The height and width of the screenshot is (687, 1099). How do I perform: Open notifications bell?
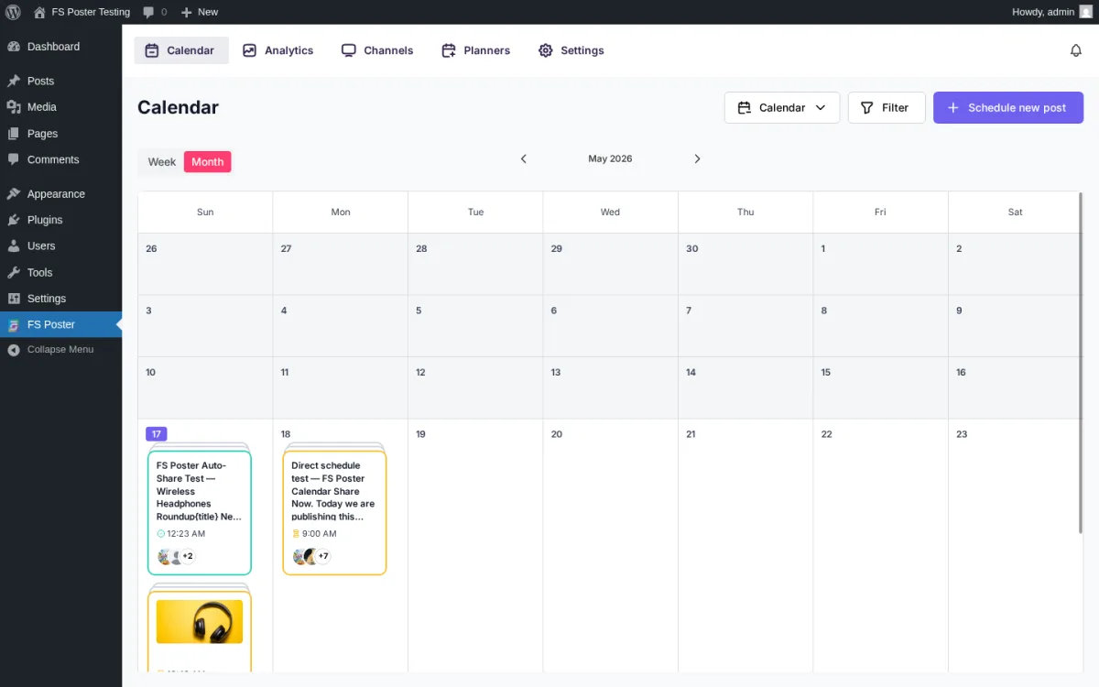point(1076,50)
